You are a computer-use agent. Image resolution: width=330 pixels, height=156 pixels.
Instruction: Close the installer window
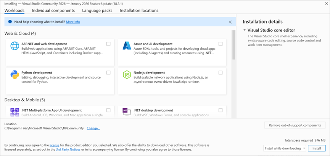click(x=327, y=3)
